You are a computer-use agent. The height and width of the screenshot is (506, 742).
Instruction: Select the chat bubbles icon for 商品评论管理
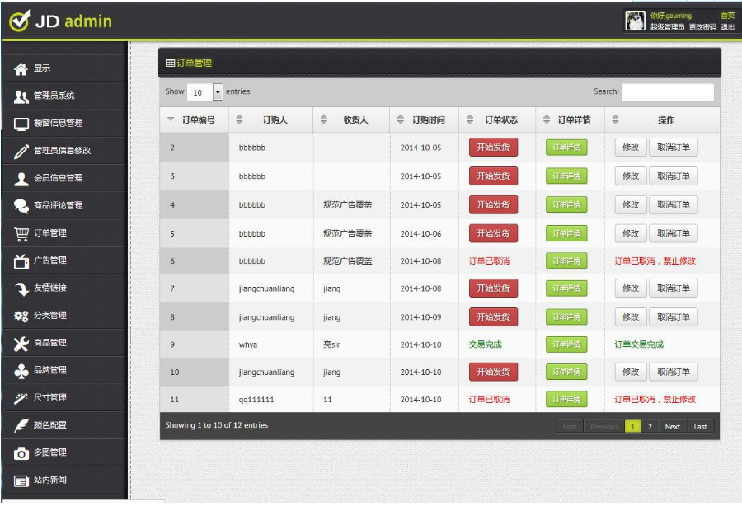[21, 206]
